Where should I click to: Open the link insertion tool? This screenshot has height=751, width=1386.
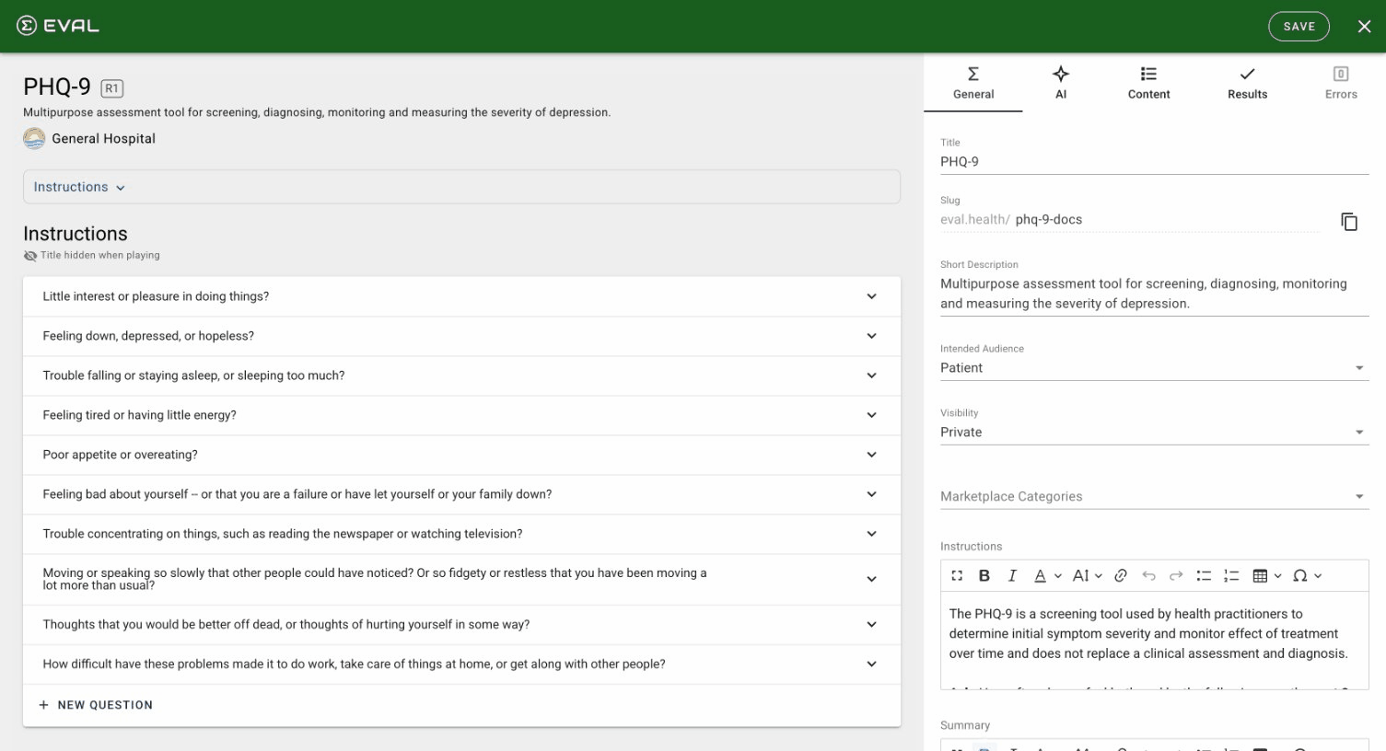click(x=1121, y=574)
